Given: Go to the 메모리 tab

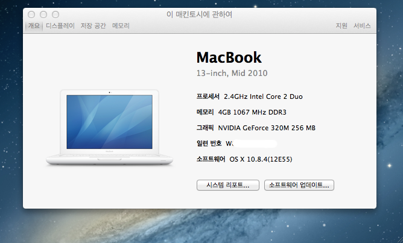Looking at the screenshot, I should coord(121,26).
